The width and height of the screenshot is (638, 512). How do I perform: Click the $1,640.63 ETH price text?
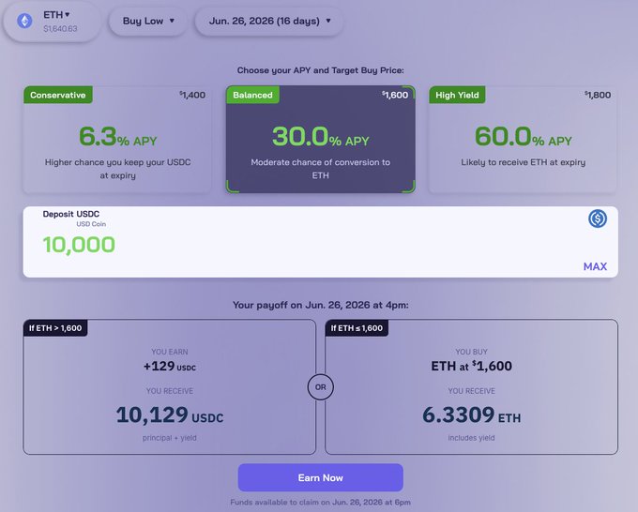pyautogui.click(x=60, y=29)
